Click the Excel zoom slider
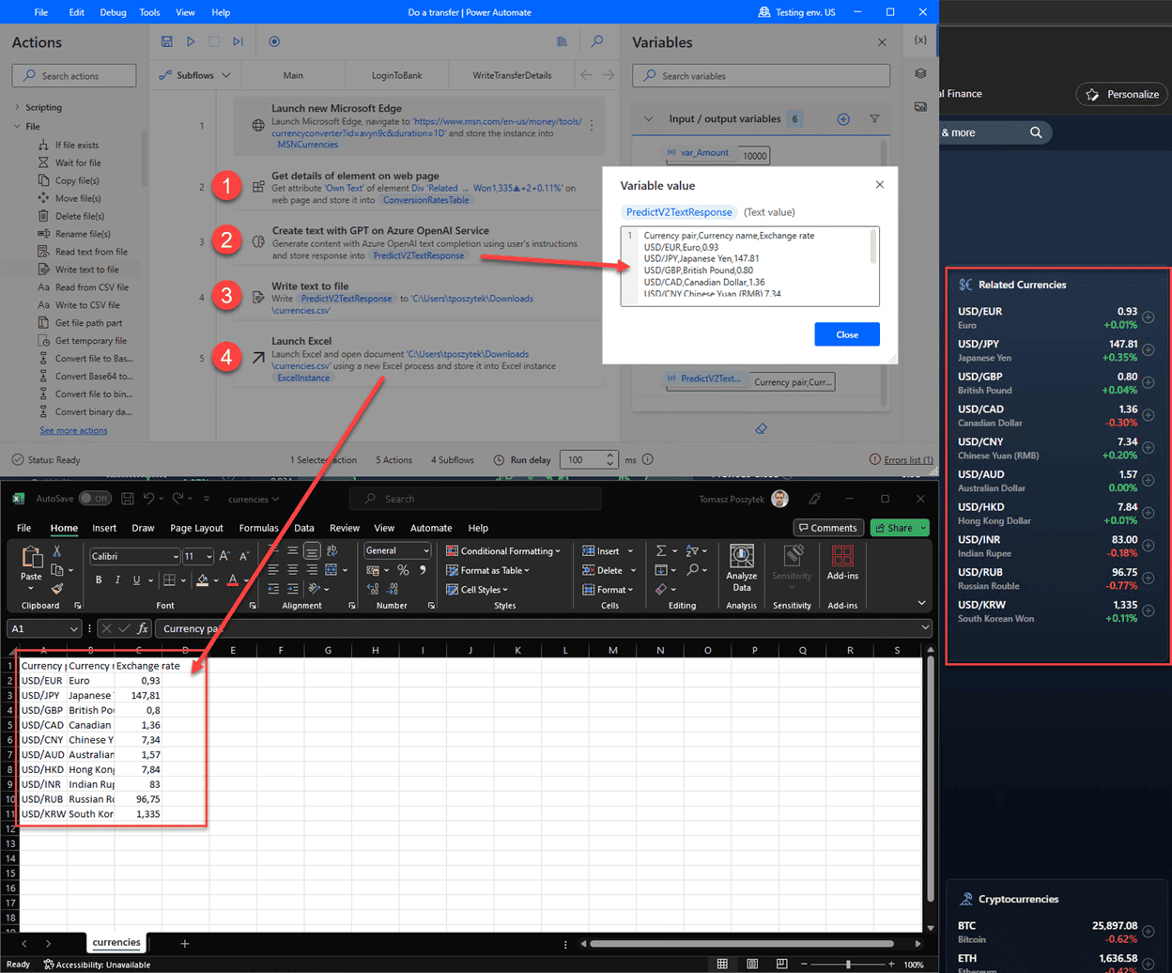The image size is (1172, 973). pyautogui.click(x=848, y=965)
